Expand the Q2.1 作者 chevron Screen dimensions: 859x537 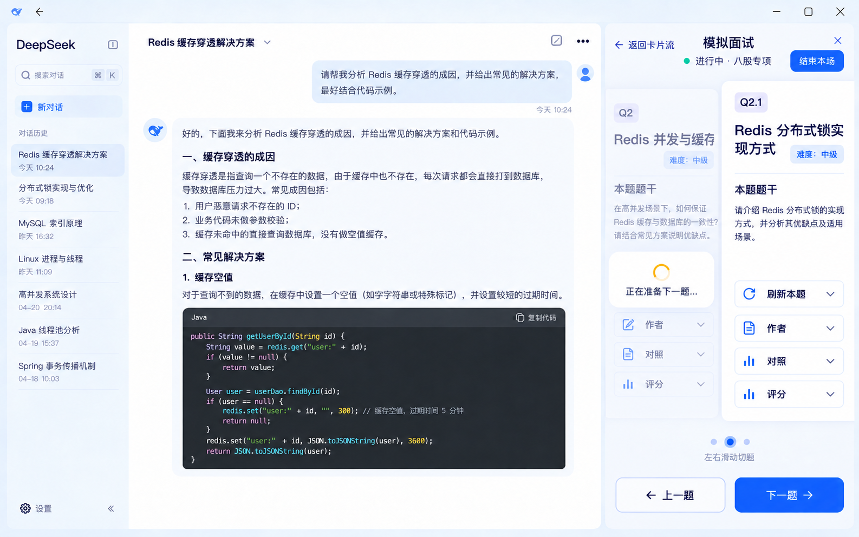click(x=830, y=329)
